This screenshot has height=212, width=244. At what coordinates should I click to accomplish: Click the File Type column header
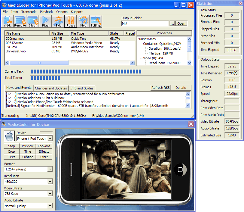(x=89, y=33)
